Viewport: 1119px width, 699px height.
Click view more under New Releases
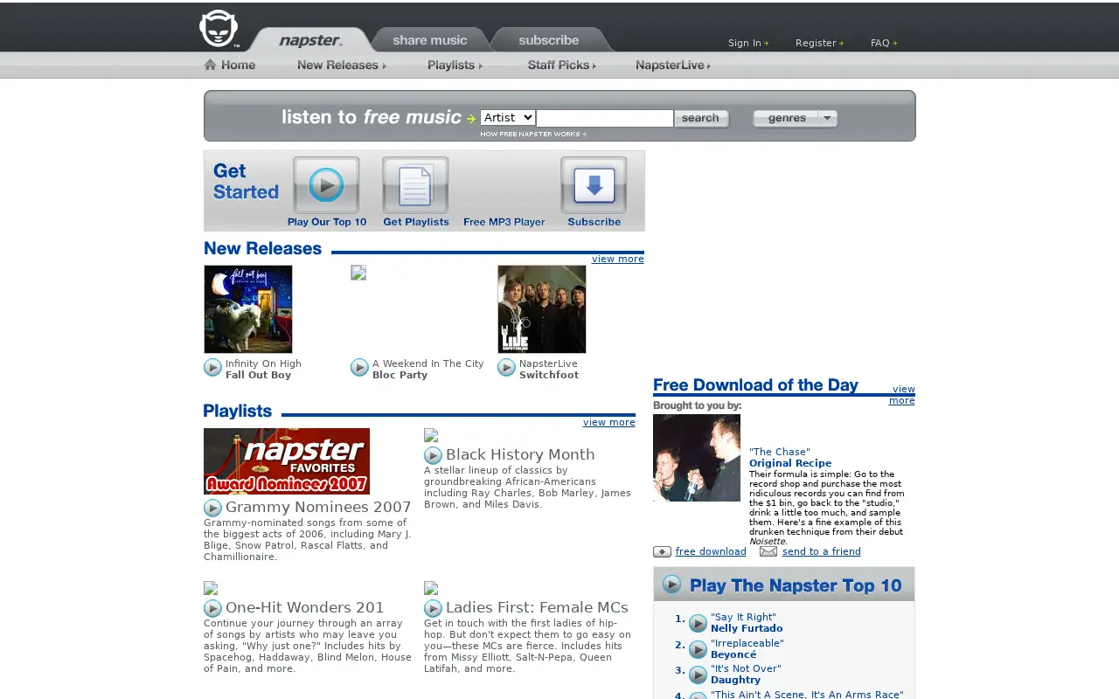click(617, 259)
